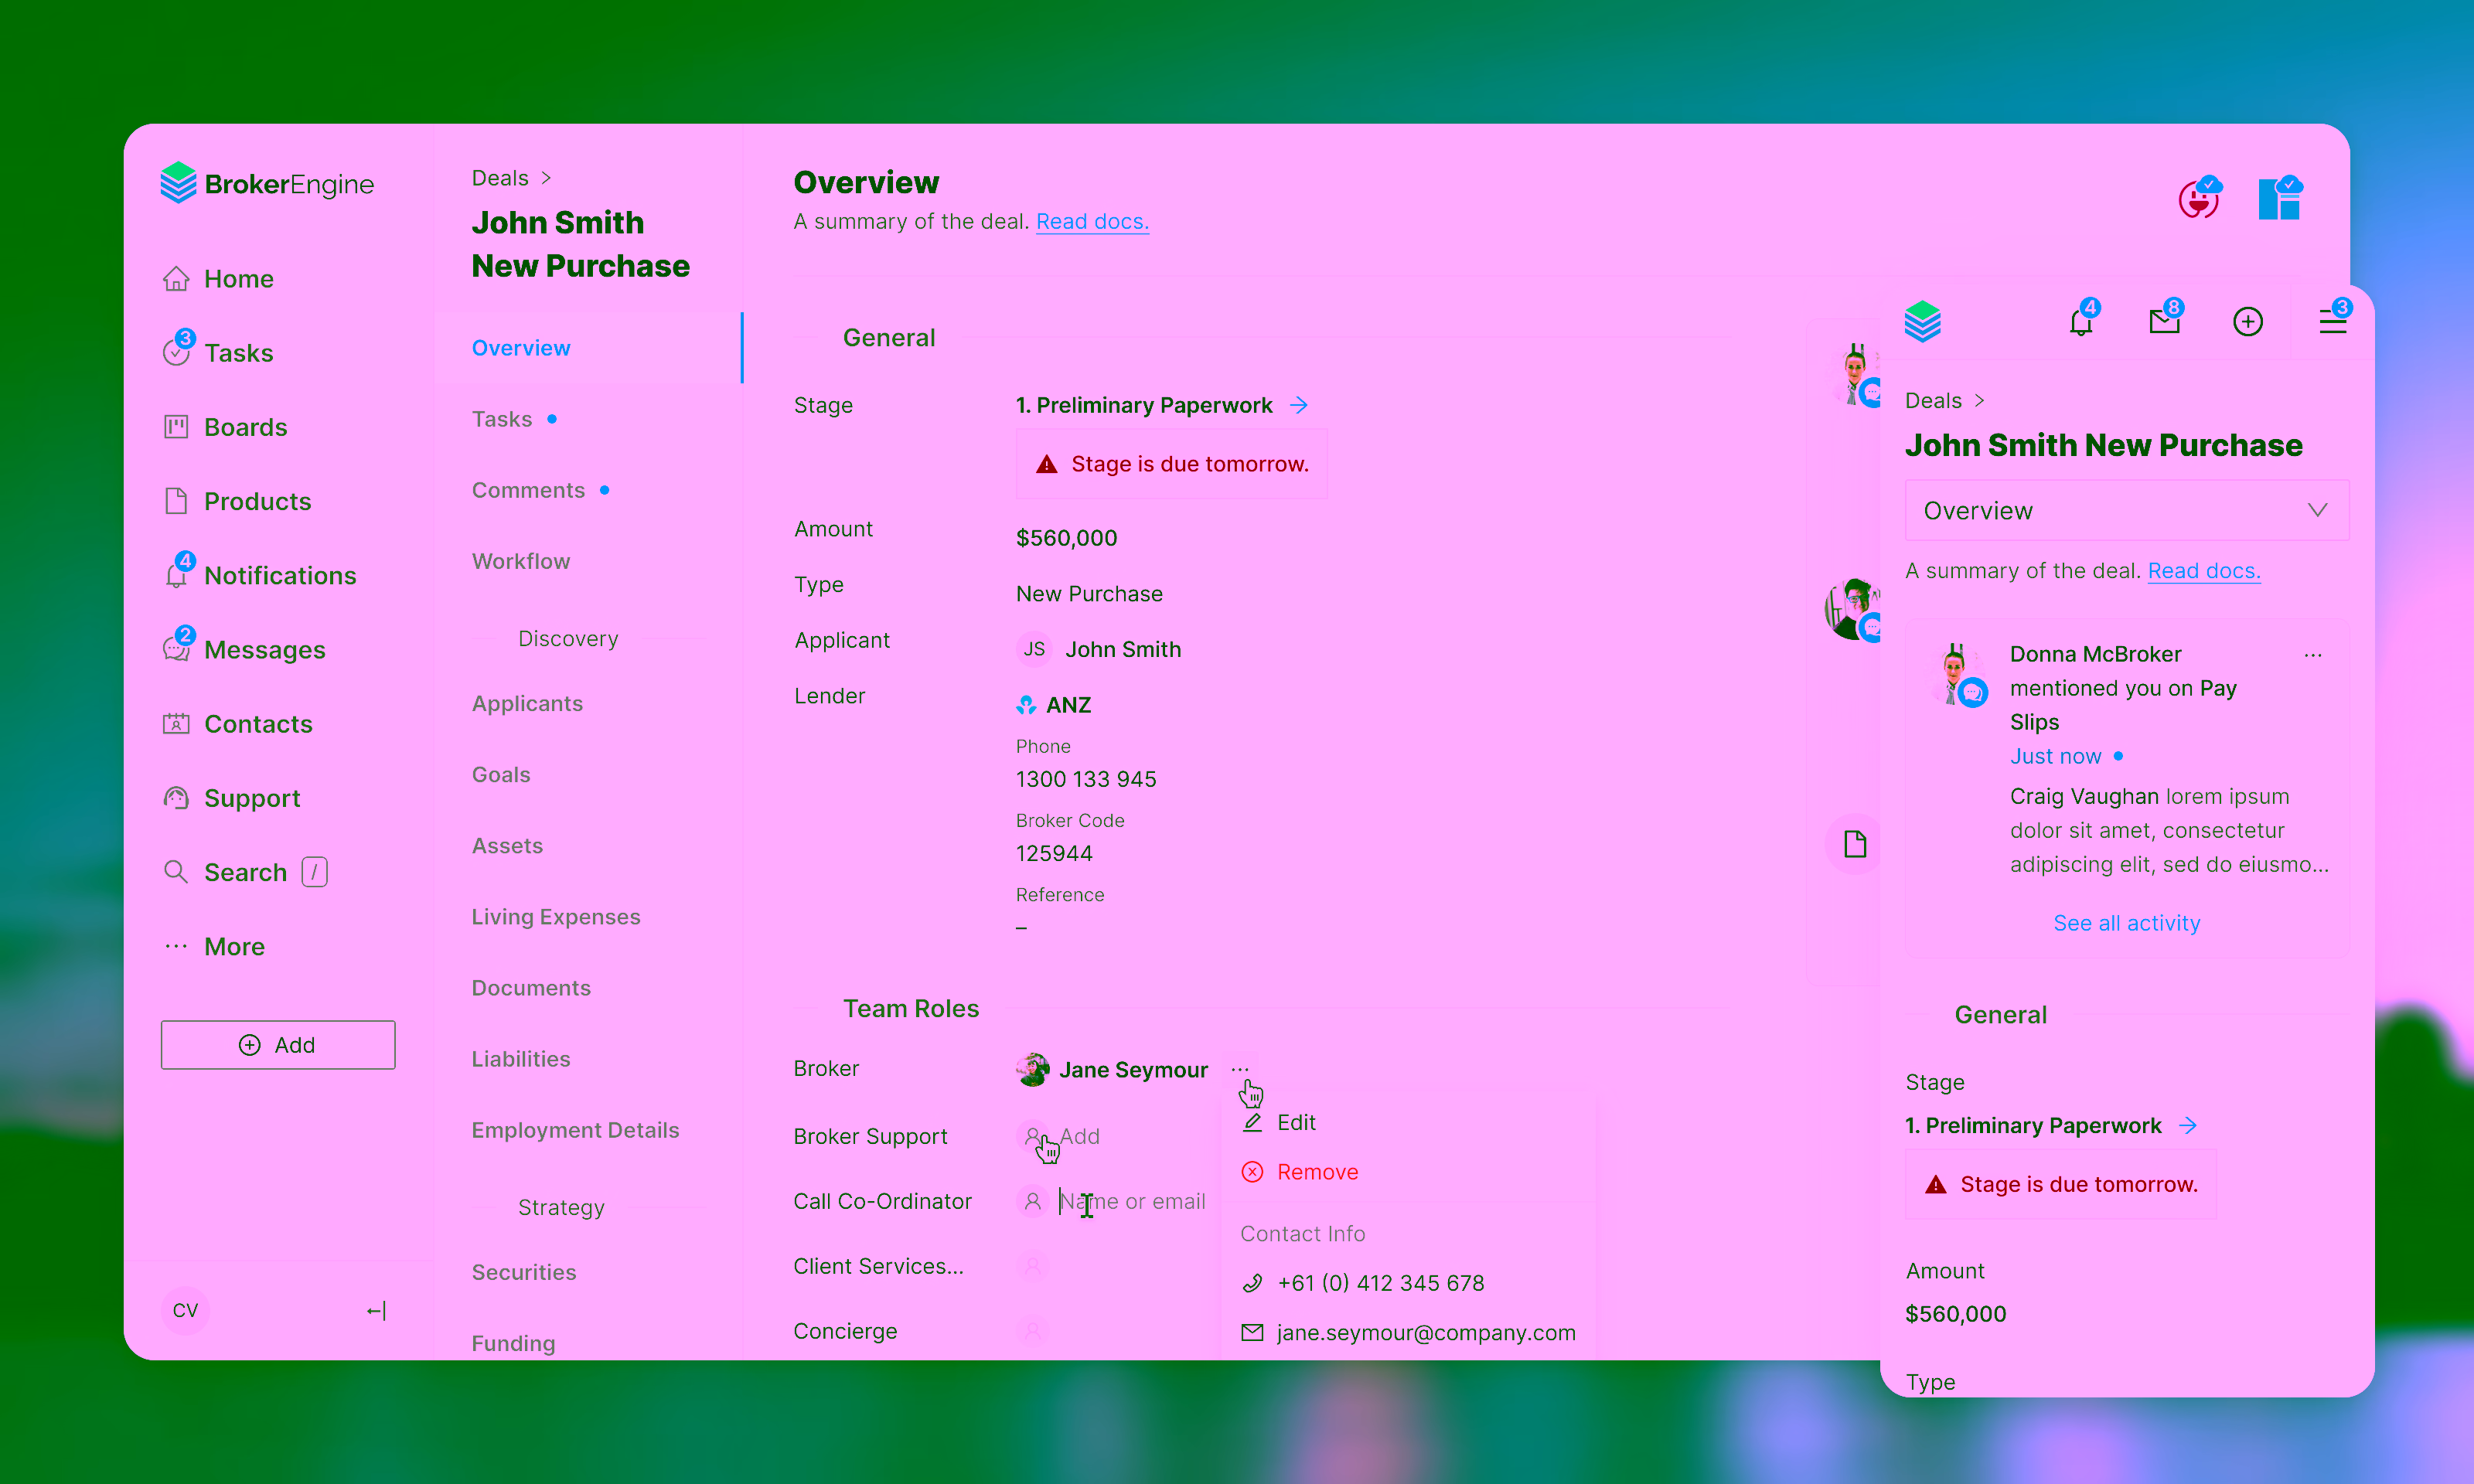Open the Workflow section of the deal
Screen dimensions: 2474x1484
[x=521, y=561]
